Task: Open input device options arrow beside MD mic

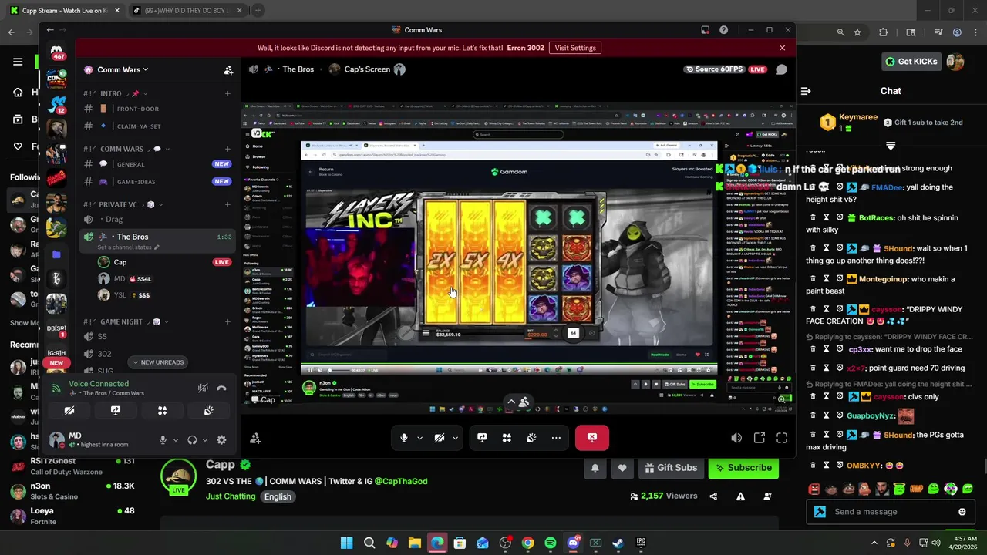Action: [x=175, y=440]
